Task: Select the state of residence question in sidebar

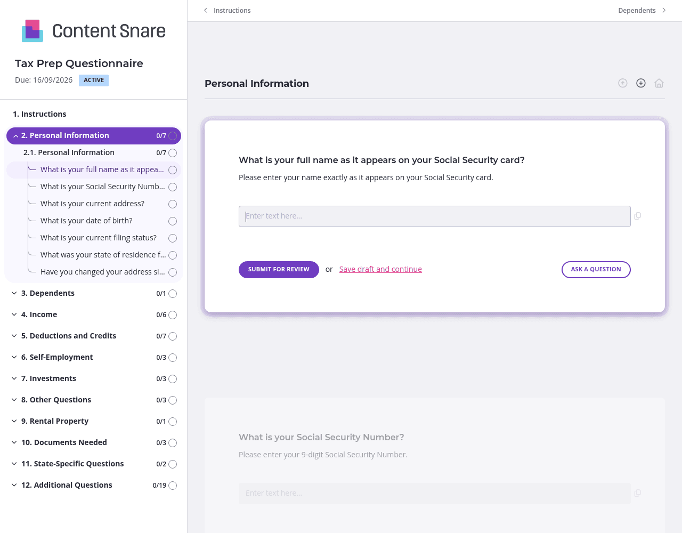Action: click(103, 255)
